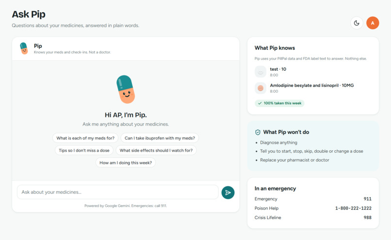Toggle dark mode with the moon icon
This screenshot has height=240, width=391.
(357, 23)
